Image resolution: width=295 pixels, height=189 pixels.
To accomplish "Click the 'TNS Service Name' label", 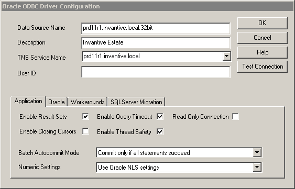I will pyautogui.click(x=41, y=58).
